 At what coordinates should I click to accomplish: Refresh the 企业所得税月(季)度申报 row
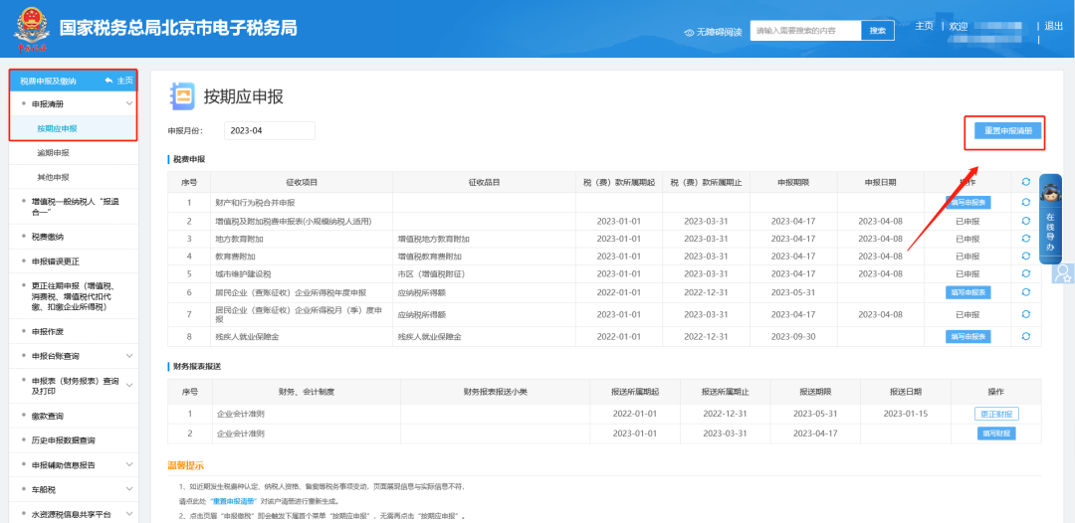tap(1025, 314)
